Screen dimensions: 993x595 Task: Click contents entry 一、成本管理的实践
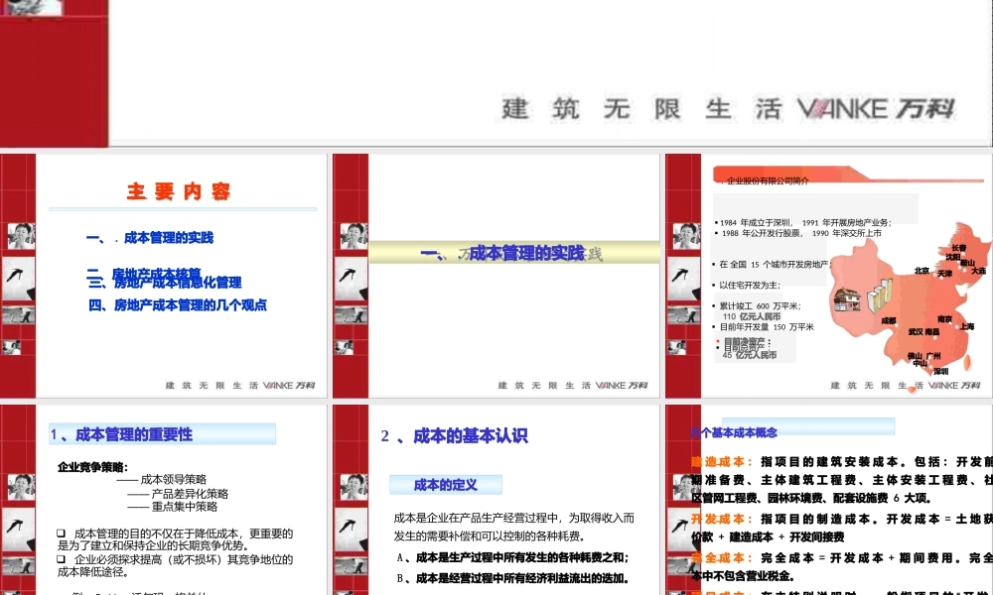(x=150, y=238)
